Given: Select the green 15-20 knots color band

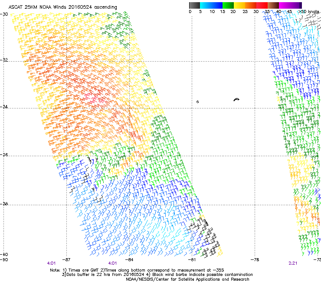Looking at the screenshot, I should 228,5.
